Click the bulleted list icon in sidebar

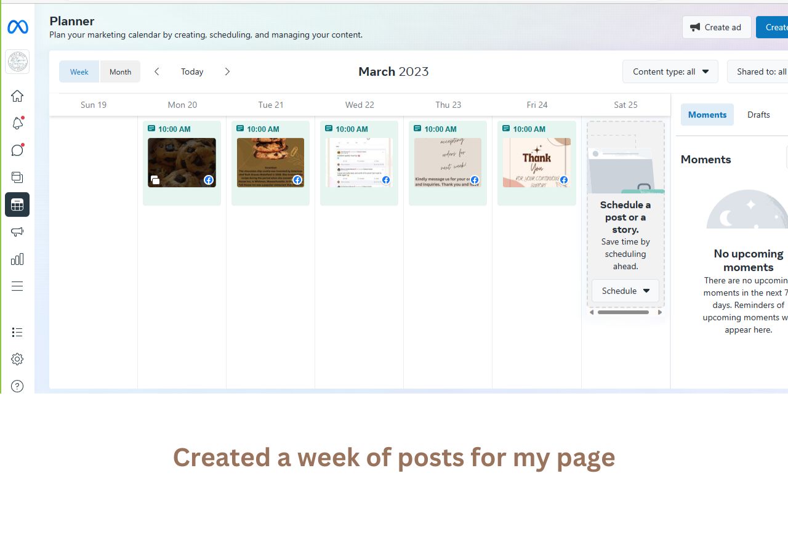click(x=17, y=333)
